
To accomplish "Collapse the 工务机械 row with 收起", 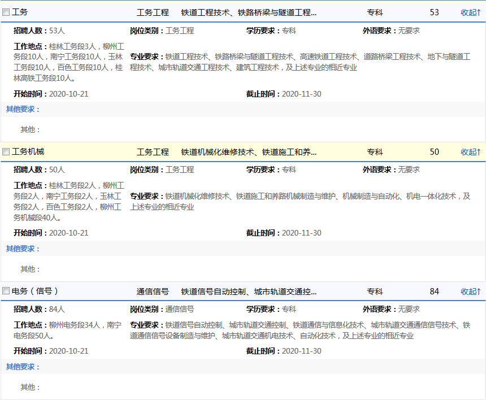I will (470, 152).
